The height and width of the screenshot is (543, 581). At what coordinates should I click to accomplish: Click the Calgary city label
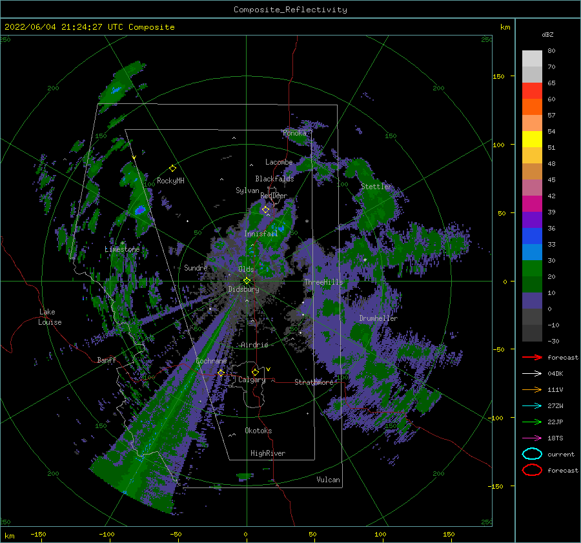[252, 380]
